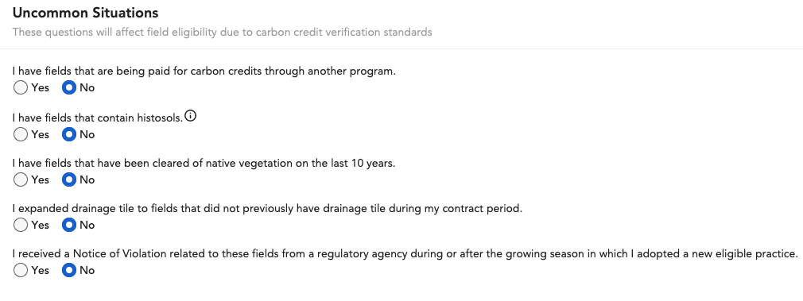
Task: Select Yes for cleared native vegetation question
Action: pyautogui.click(x=21, y=179)
